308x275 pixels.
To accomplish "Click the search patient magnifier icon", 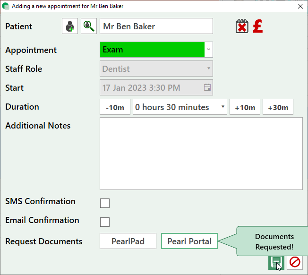I will click(x=88, y=26).
